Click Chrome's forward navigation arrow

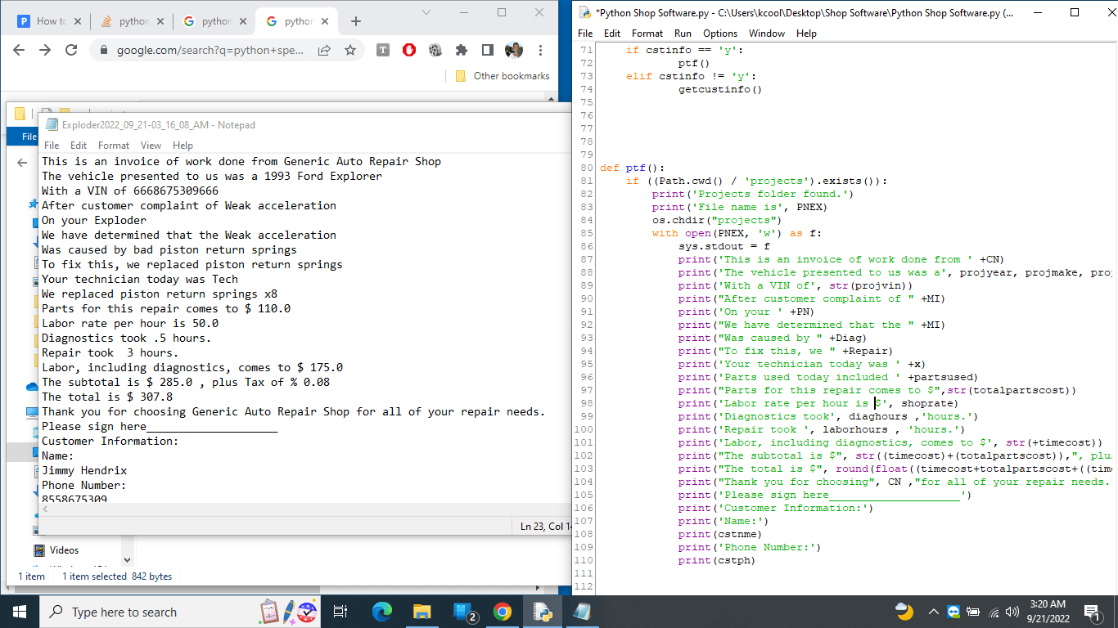tap(45, 50)
